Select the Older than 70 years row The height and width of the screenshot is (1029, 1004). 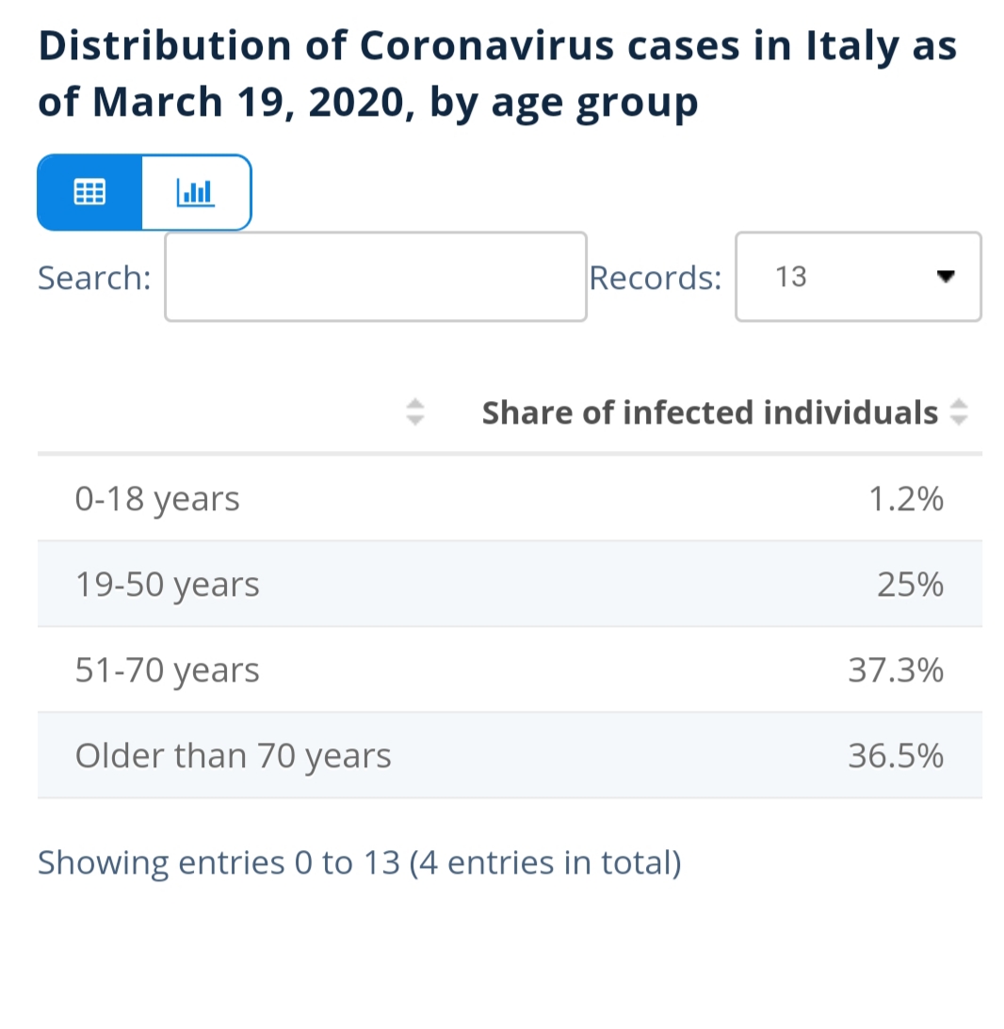(510, 755)
